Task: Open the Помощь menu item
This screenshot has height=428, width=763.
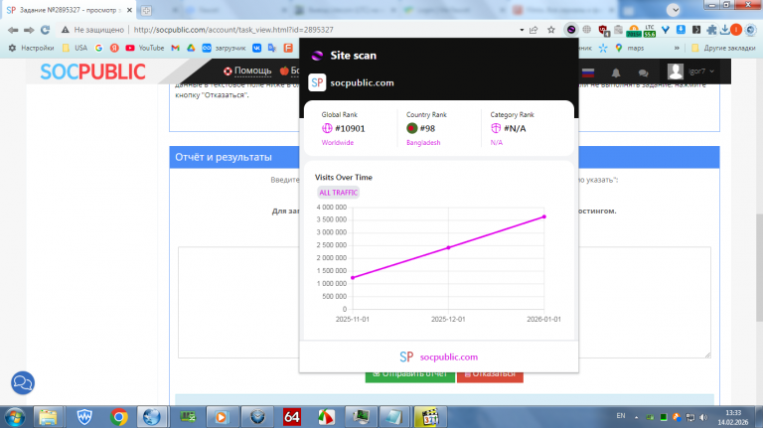Action: [x=247, y=71]
